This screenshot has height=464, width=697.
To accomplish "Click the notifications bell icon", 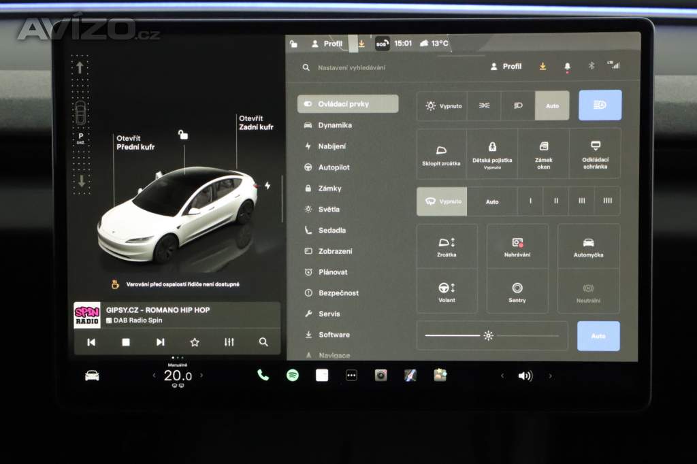I will [566, 67].
